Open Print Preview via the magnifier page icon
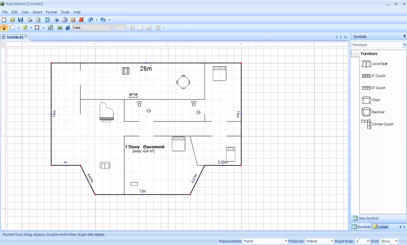The width and height of the screenshot is (407, 245). 38,20
